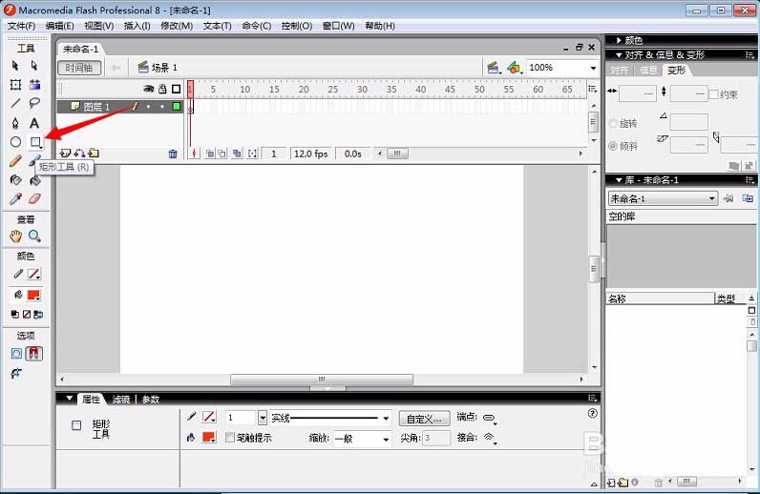The width and height of the screenshot is (760, 494).
Task: Toggle Onion Skin Outlines button
Action: click(222, 154)
